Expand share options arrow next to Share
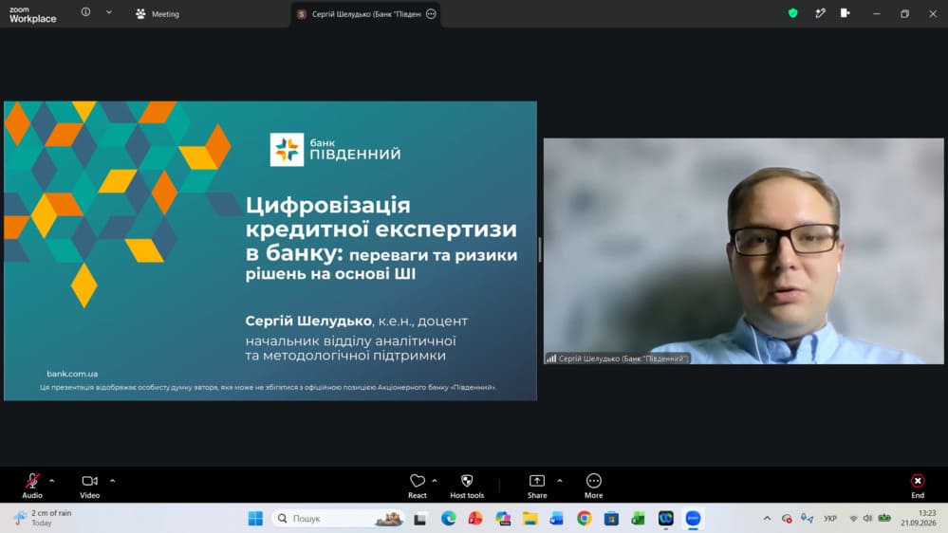This screenshot has width=948, height=533. tap(560, 481)
